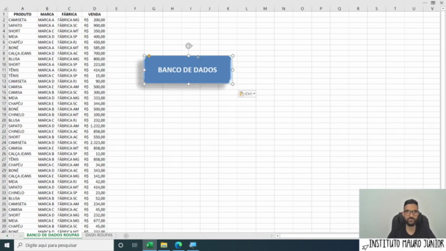Select the BANCO DE DADOS ROUPAS sheet tab
Image resolution: width=446 pixels, height=251 pixels.
[x=53, y=235]
